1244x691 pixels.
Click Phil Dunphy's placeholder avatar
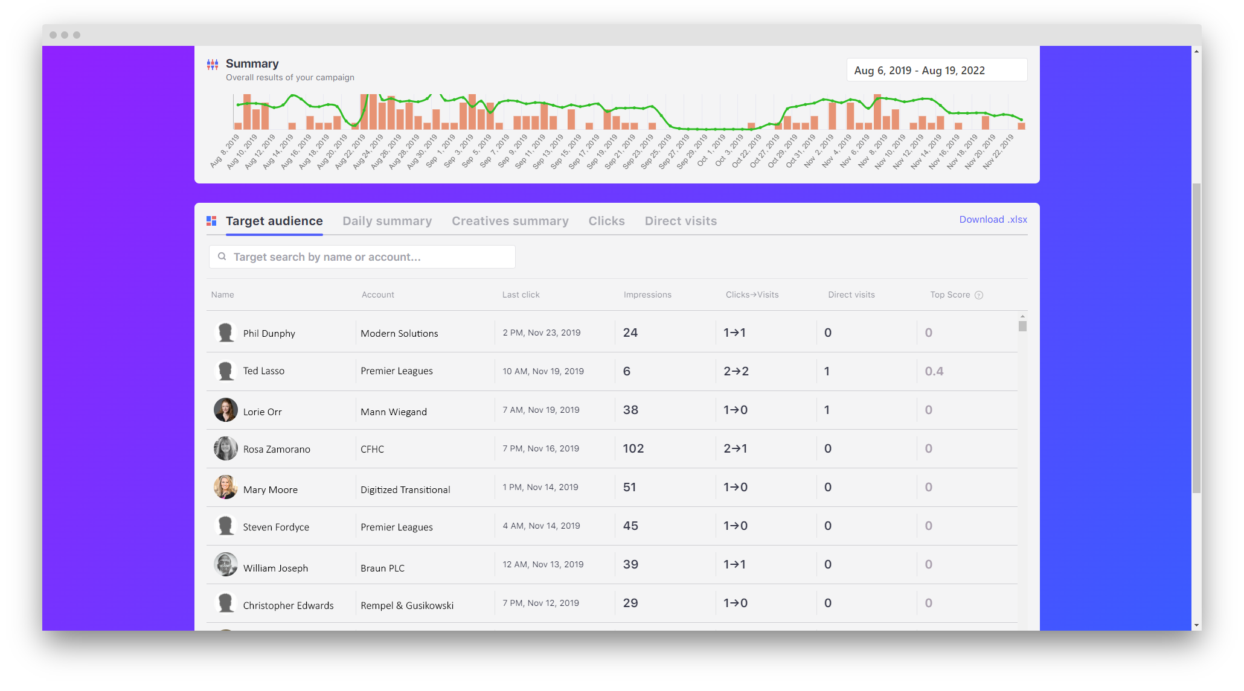tap(225, 333)
